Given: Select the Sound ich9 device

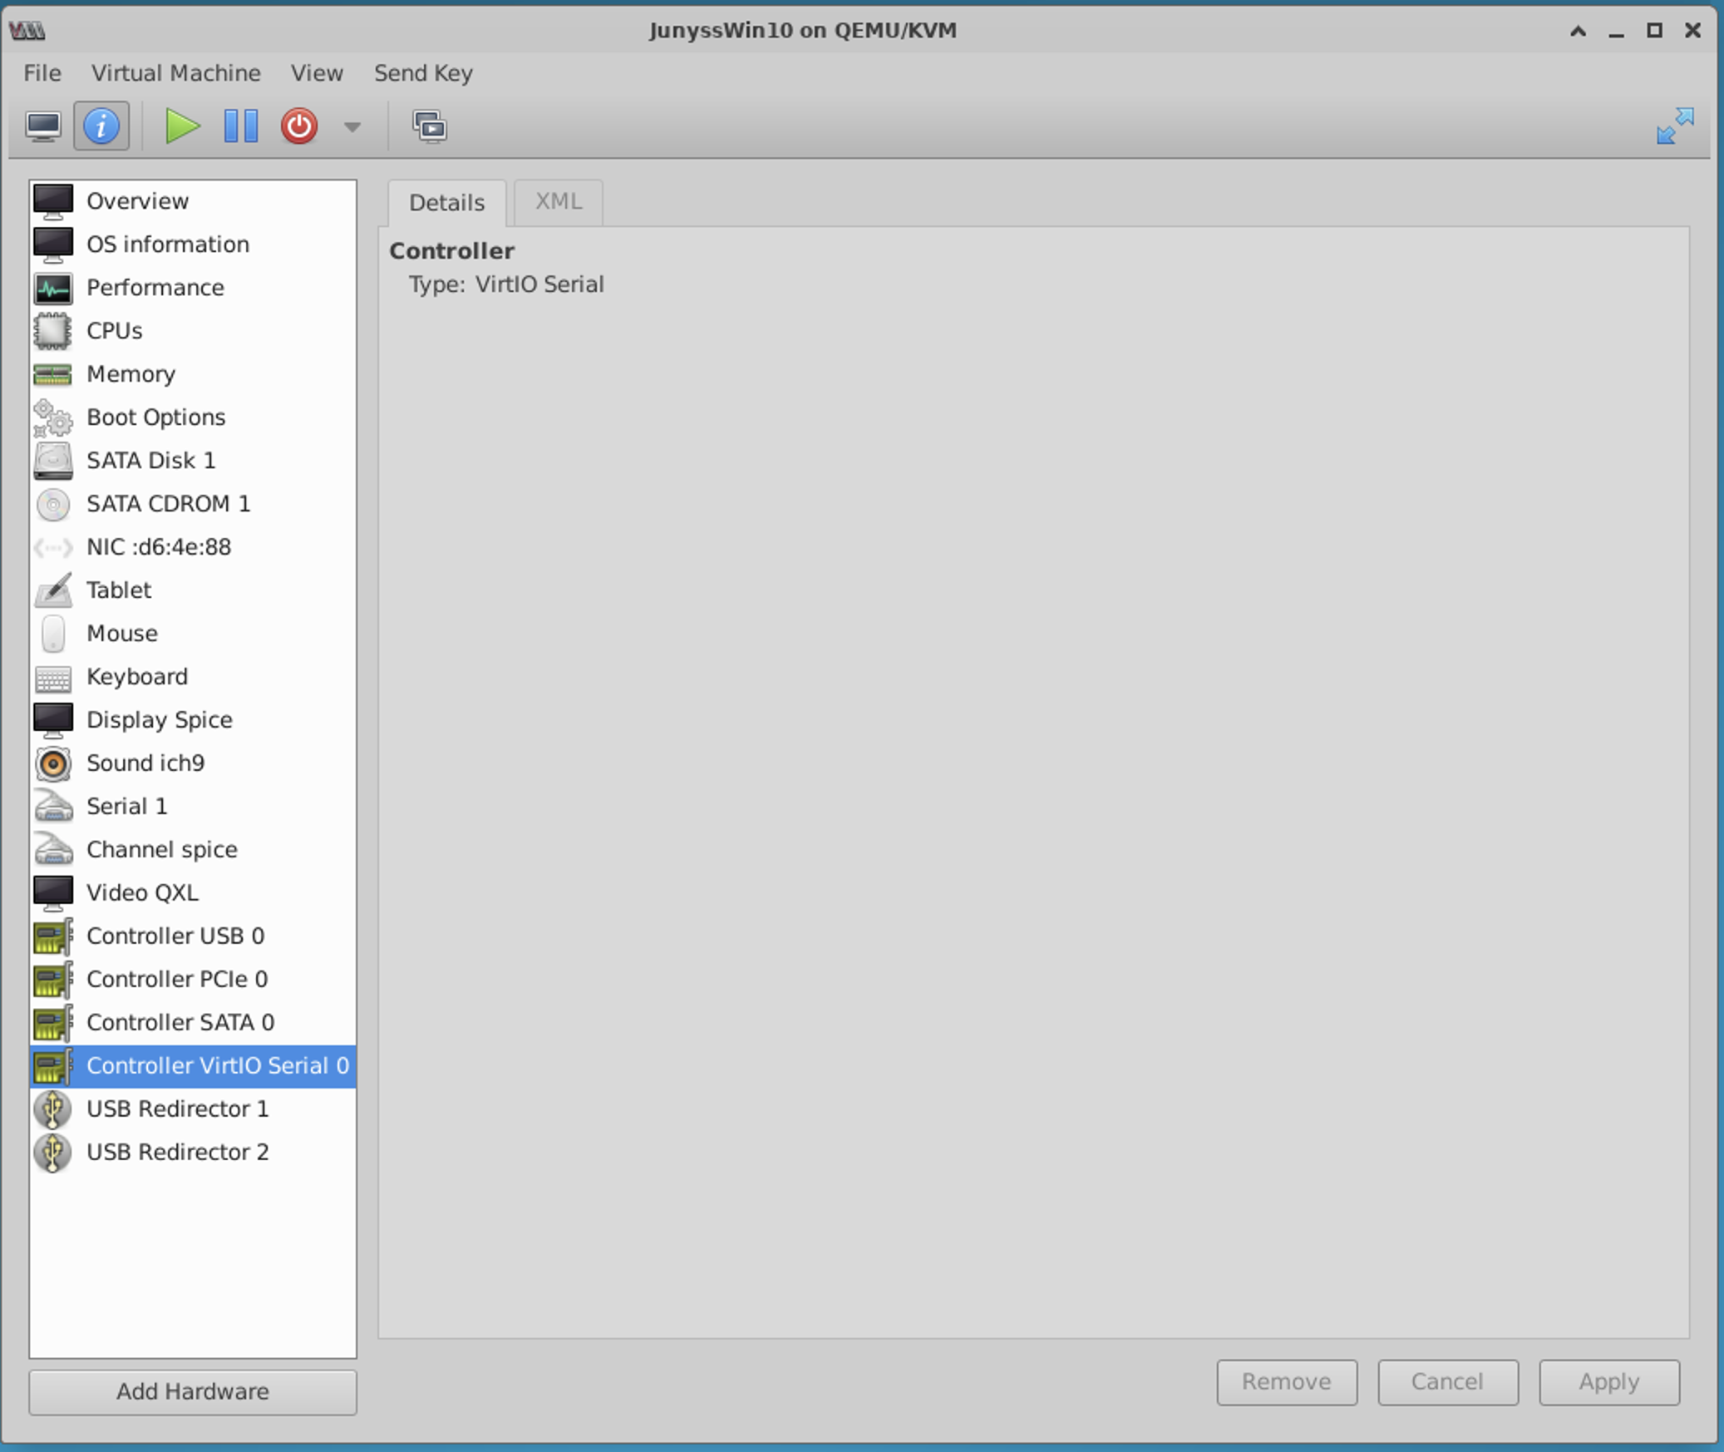Looking at the screenshot, I should (145, 763).
